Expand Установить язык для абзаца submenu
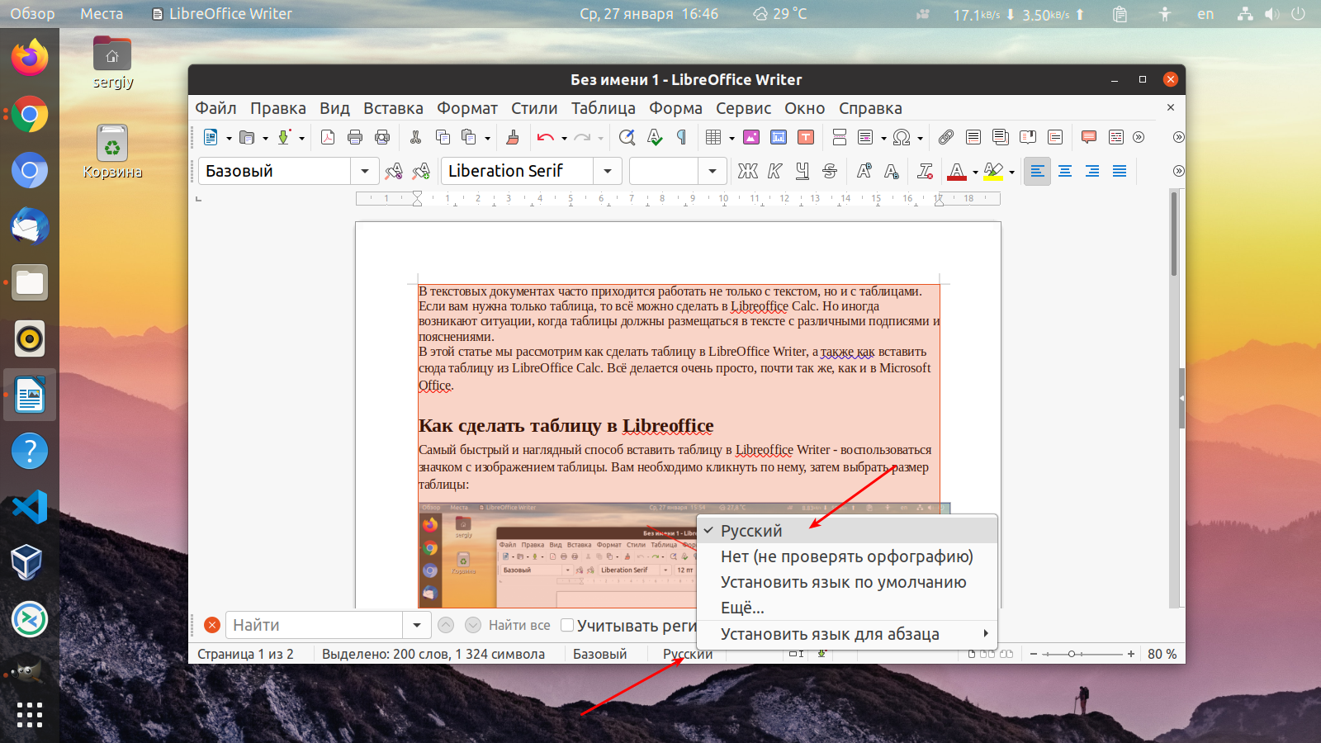The width and height of the screenshot is (1321, 743). tap(847, 634)
